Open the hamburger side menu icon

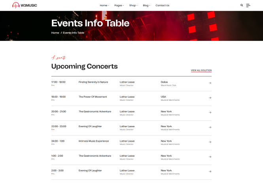coord(248,6)
